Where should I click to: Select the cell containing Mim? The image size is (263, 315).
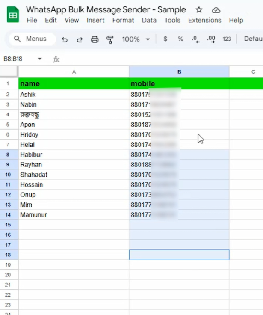point(74,205)
